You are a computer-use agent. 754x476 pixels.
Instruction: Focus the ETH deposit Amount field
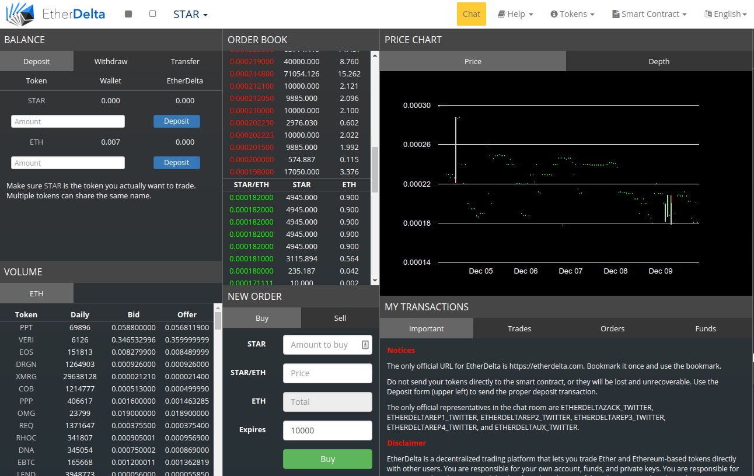(68, 163)
